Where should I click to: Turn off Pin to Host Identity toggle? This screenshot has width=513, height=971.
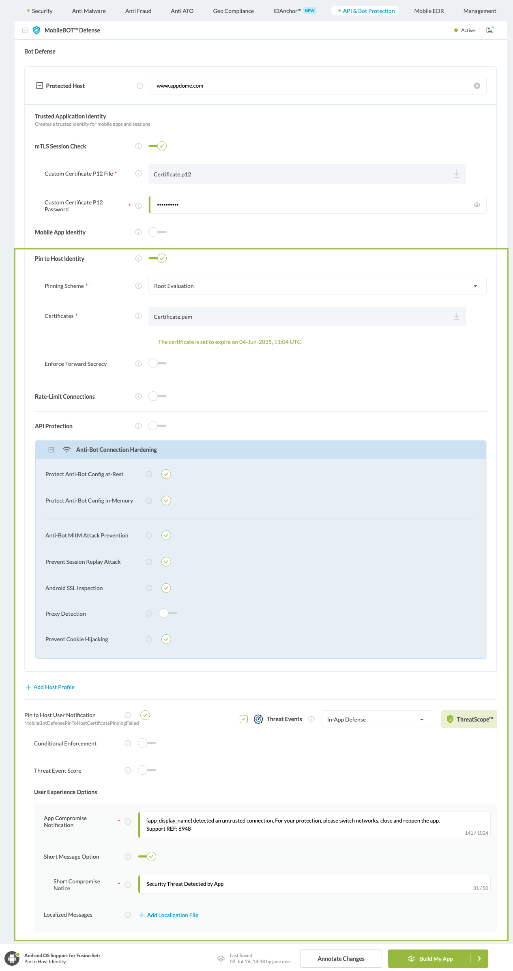[x=158, y=258]
